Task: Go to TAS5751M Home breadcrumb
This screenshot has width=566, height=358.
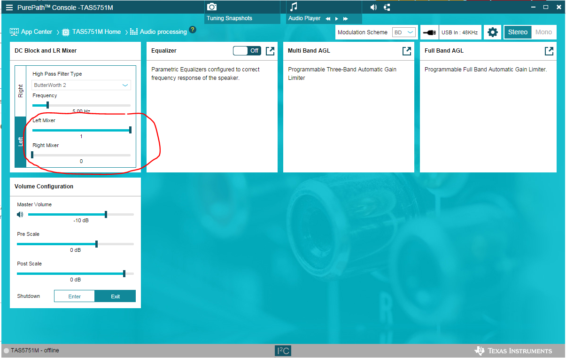Action: (96, 31)
